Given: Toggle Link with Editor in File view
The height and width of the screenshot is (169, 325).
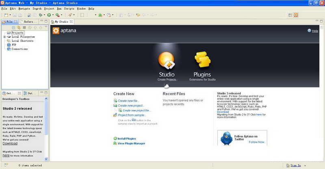Looking at the screenshot, I should 19,27.
